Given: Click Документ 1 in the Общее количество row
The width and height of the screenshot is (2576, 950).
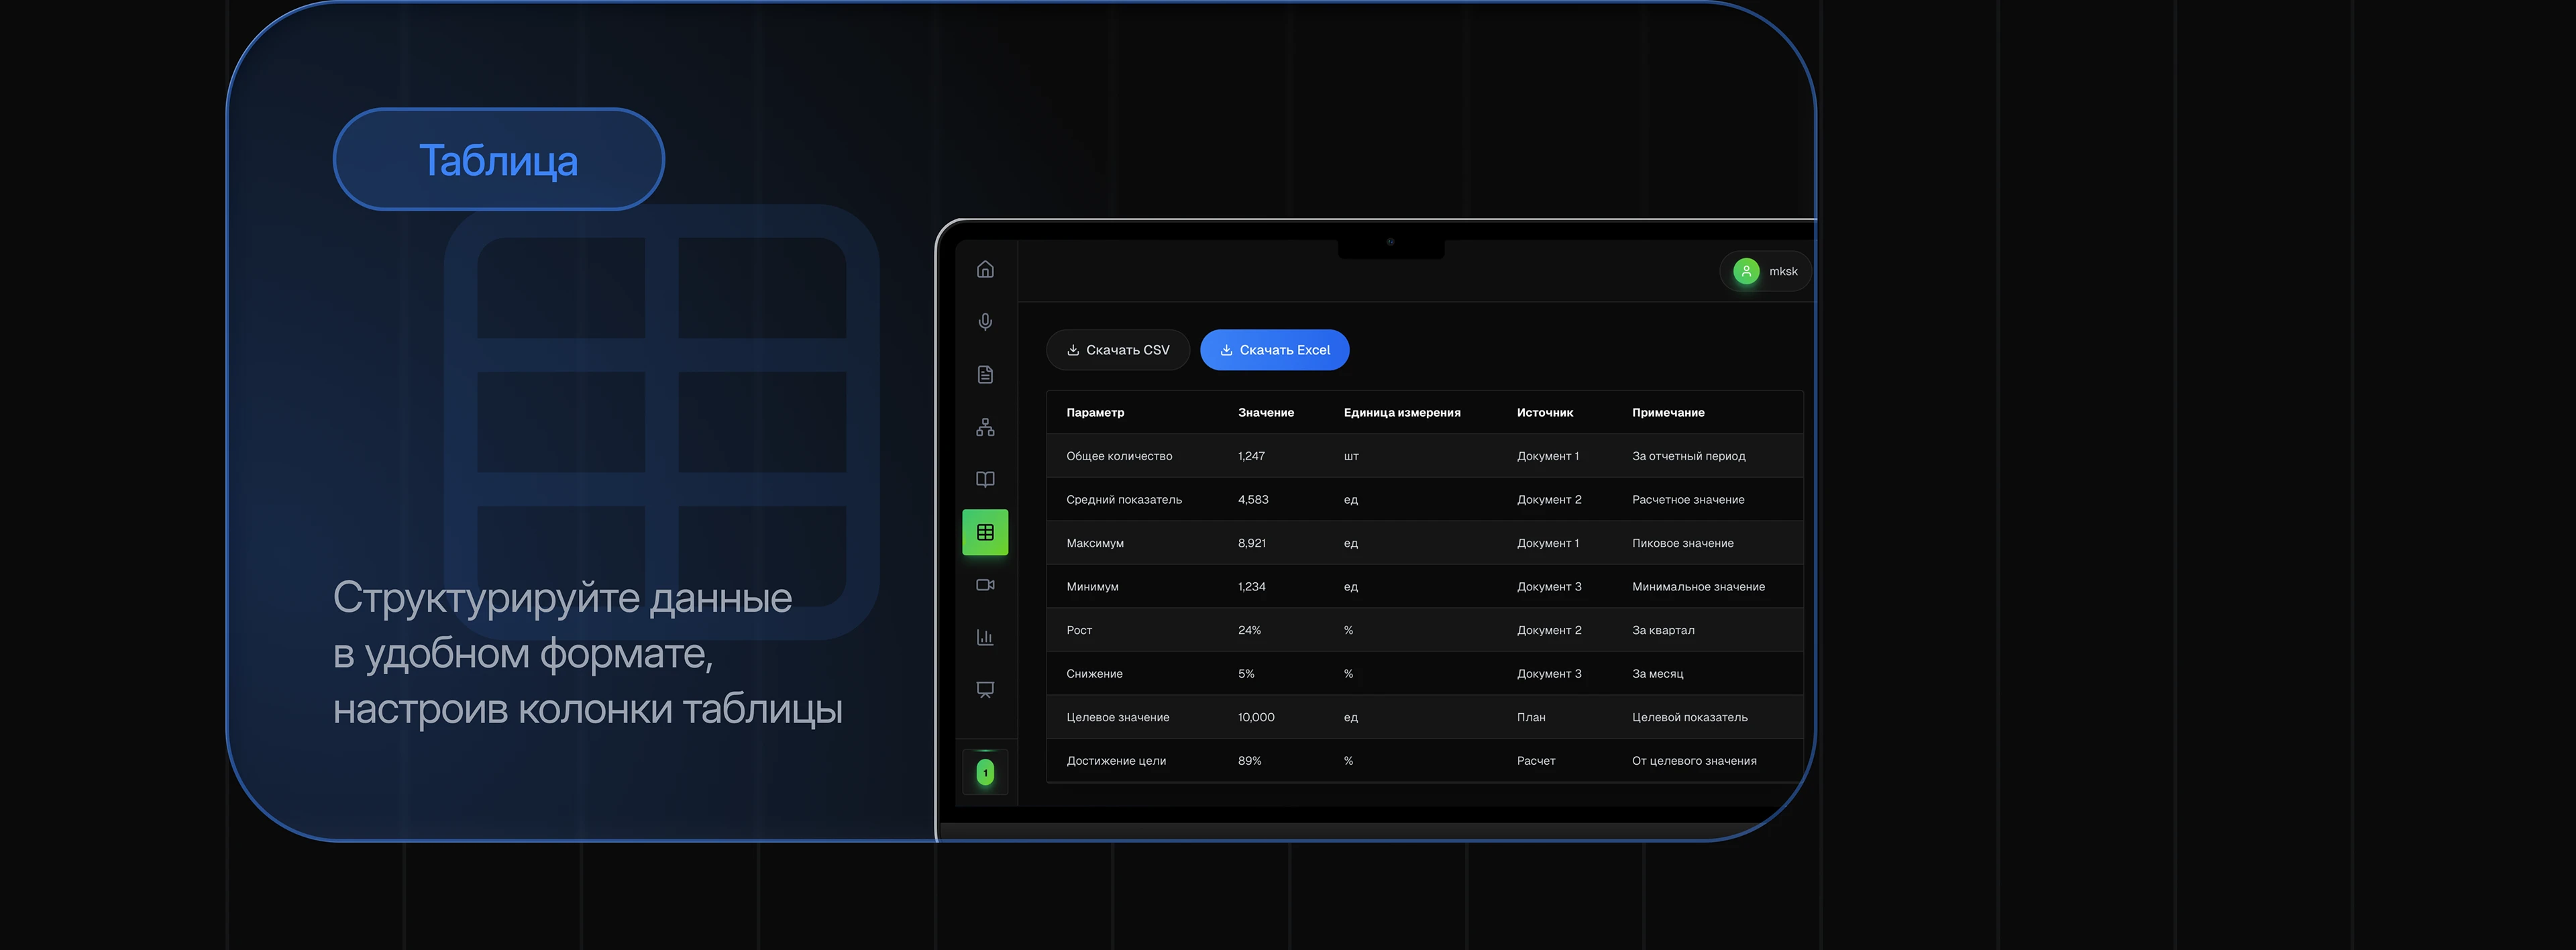Looking at the screenshot, I should pyautogui.click(x=1548, y=456).
